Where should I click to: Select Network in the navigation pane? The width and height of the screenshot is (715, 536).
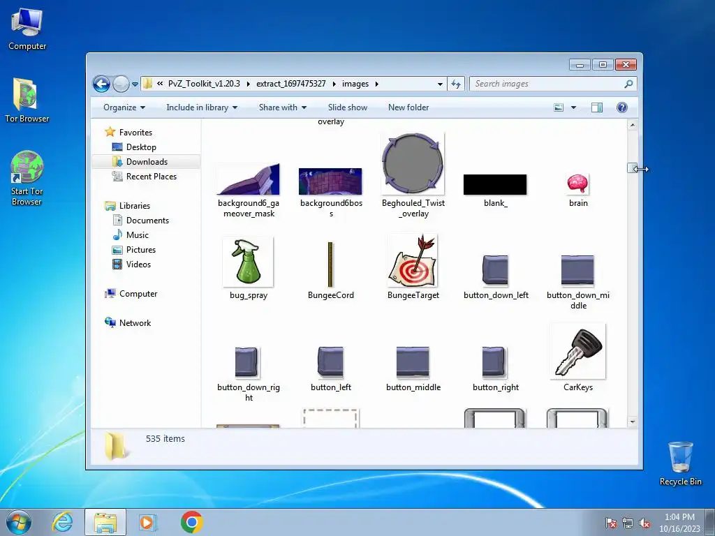click(135, 323)
